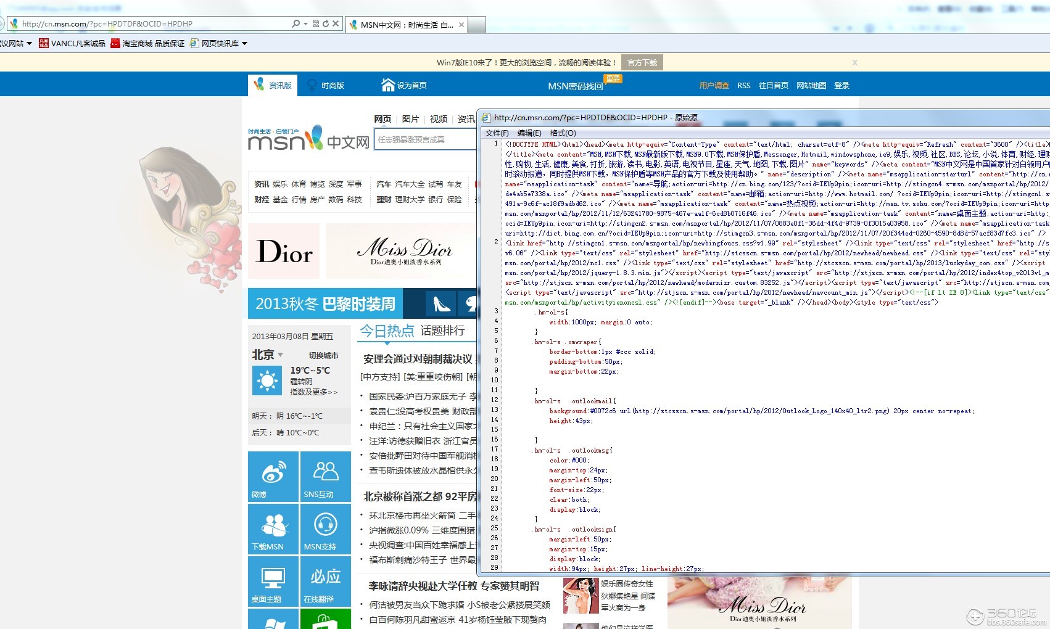The height and width of the screenshot is (629, 1050).
Task: Open 桌面主题 with the monitor icon
Action: click(x=273, y=580)
